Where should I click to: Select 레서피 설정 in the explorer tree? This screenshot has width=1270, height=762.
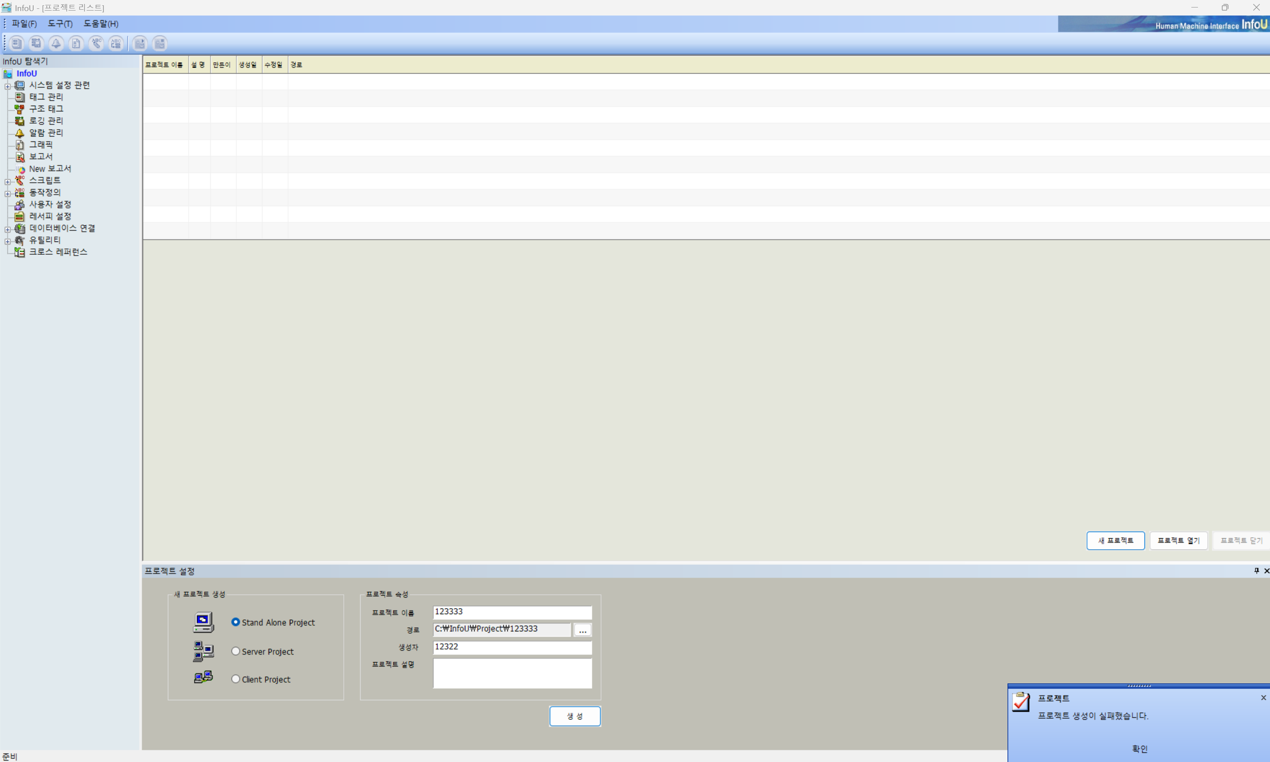50,216
